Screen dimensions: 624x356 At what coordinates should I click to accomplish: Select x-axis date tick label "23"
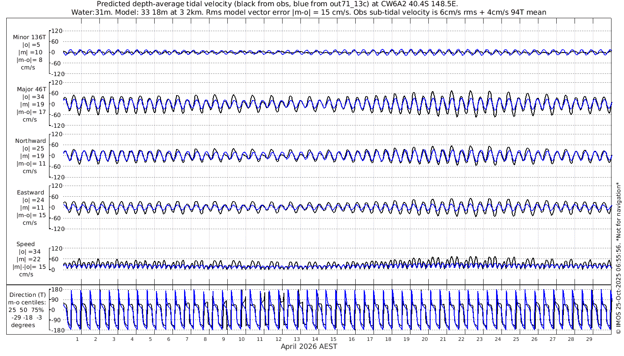pos(480,339)
